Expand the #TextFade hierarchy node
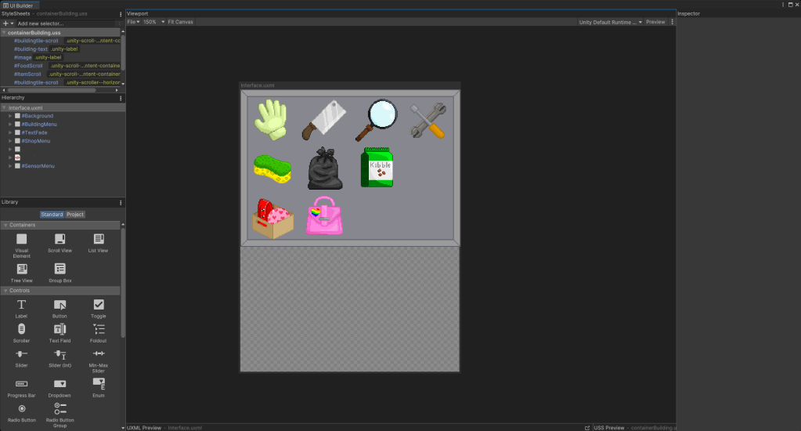The image size is (801, 431). [10, 132]
